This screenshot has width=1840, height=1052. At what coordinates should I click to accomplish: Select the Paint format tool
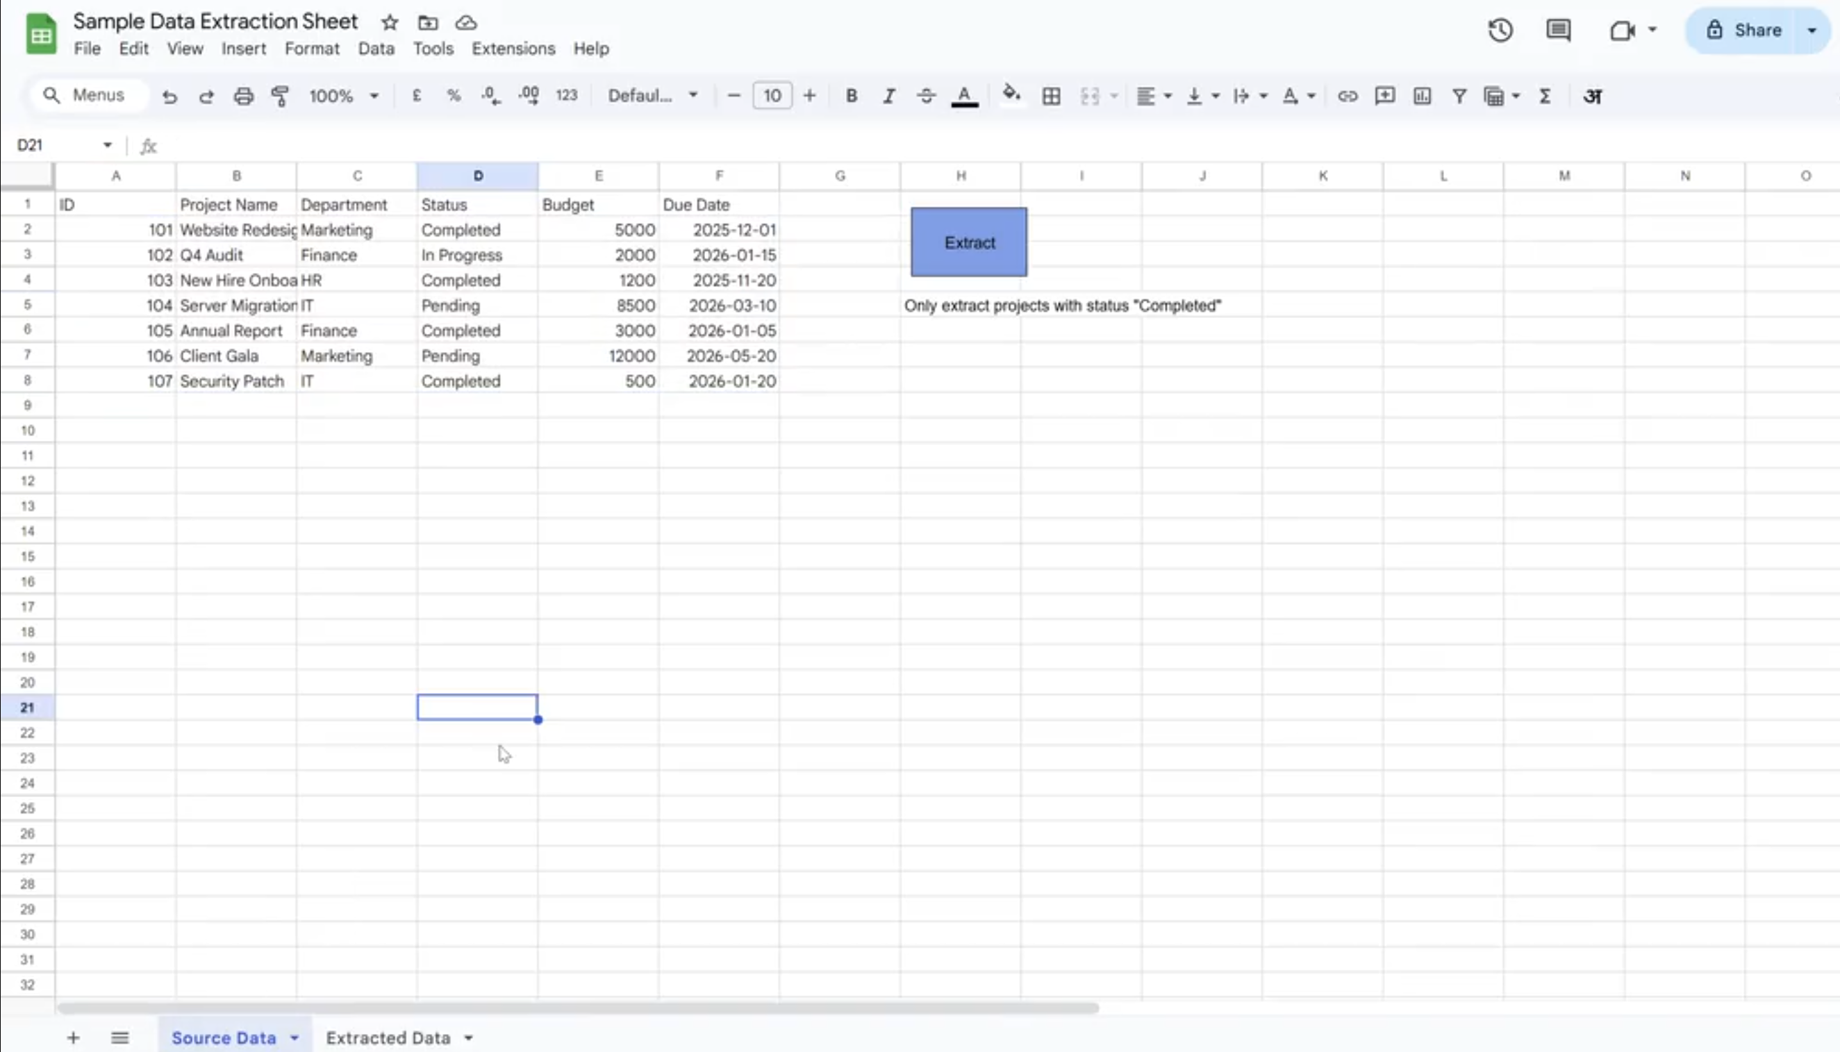click(281, 95)
